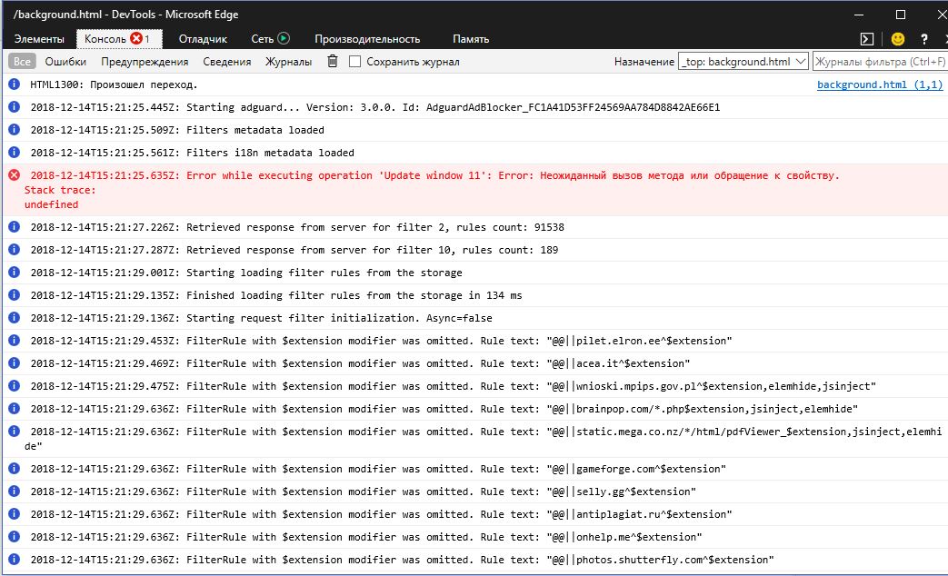Image resolution: width=948 pixels, height=576 pixels.
Task: Click info icon on the photos.shutterfly.com row
Action: pyautogui.click(x=14, y=559)
